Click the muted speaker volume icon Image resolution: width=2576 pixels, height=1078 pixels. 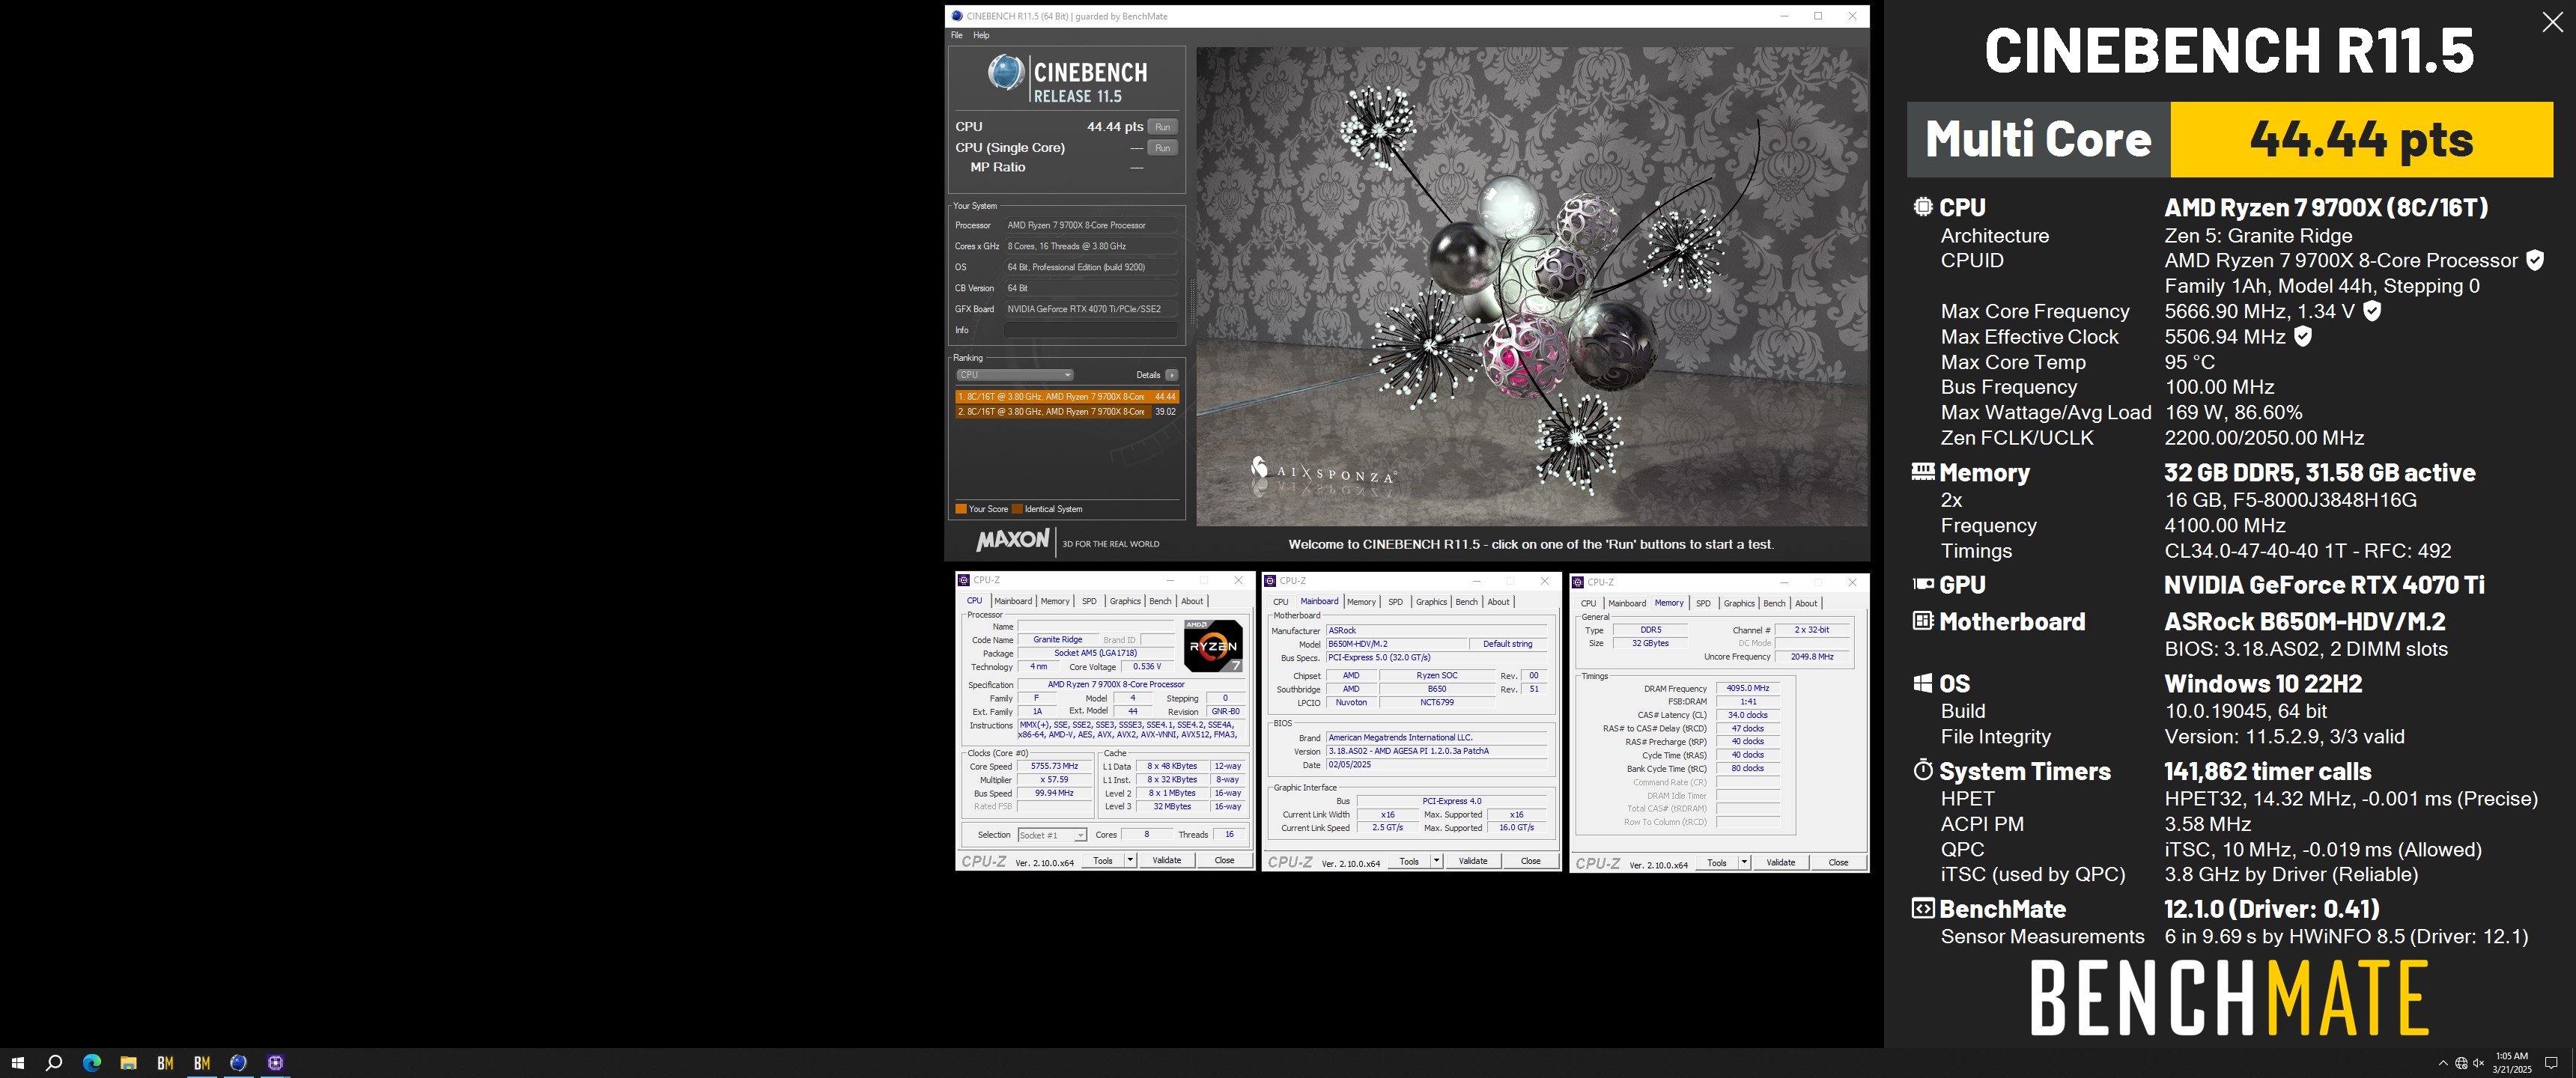(2478, 1063)
